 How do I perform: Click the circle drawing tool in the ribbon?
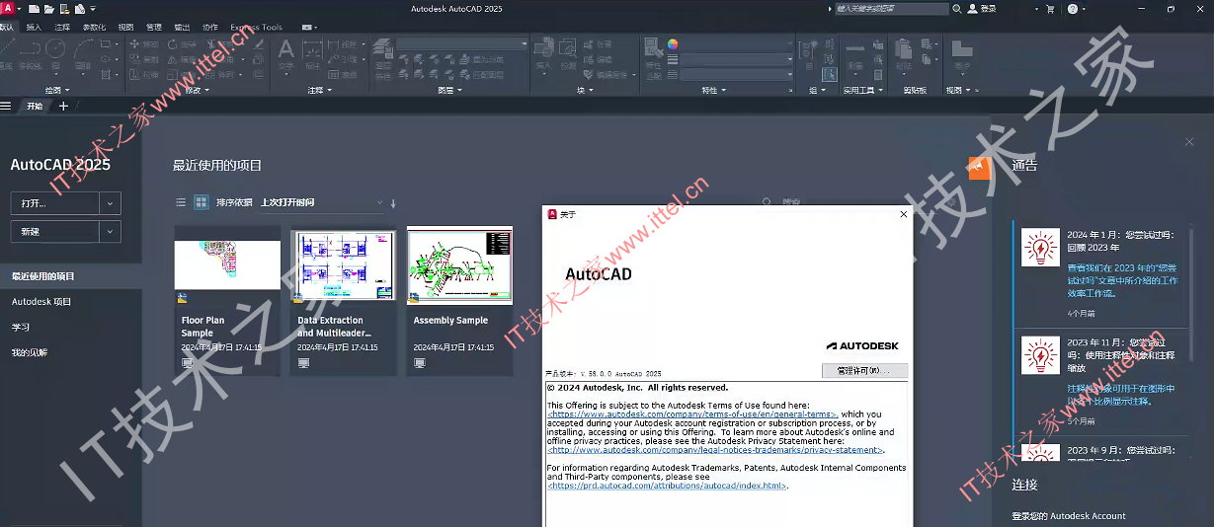tap(55, 48)
